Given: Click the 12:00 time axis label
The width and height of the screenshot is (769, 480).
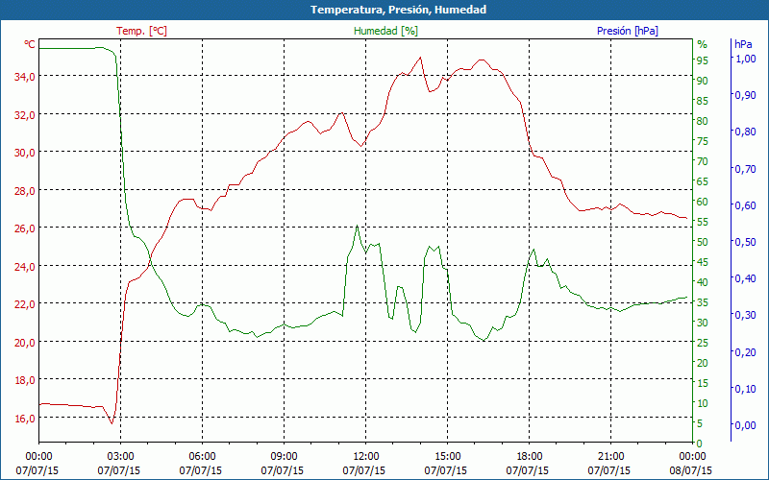Looking at the screenshot, I should pos(366,457).
